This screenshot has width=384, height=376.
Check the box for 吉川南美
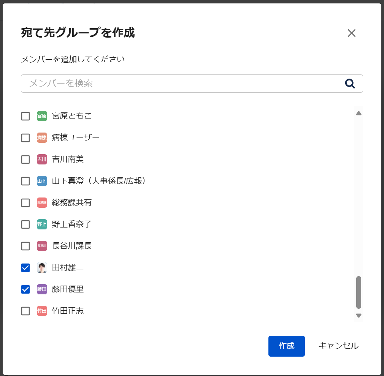point(25,160)
